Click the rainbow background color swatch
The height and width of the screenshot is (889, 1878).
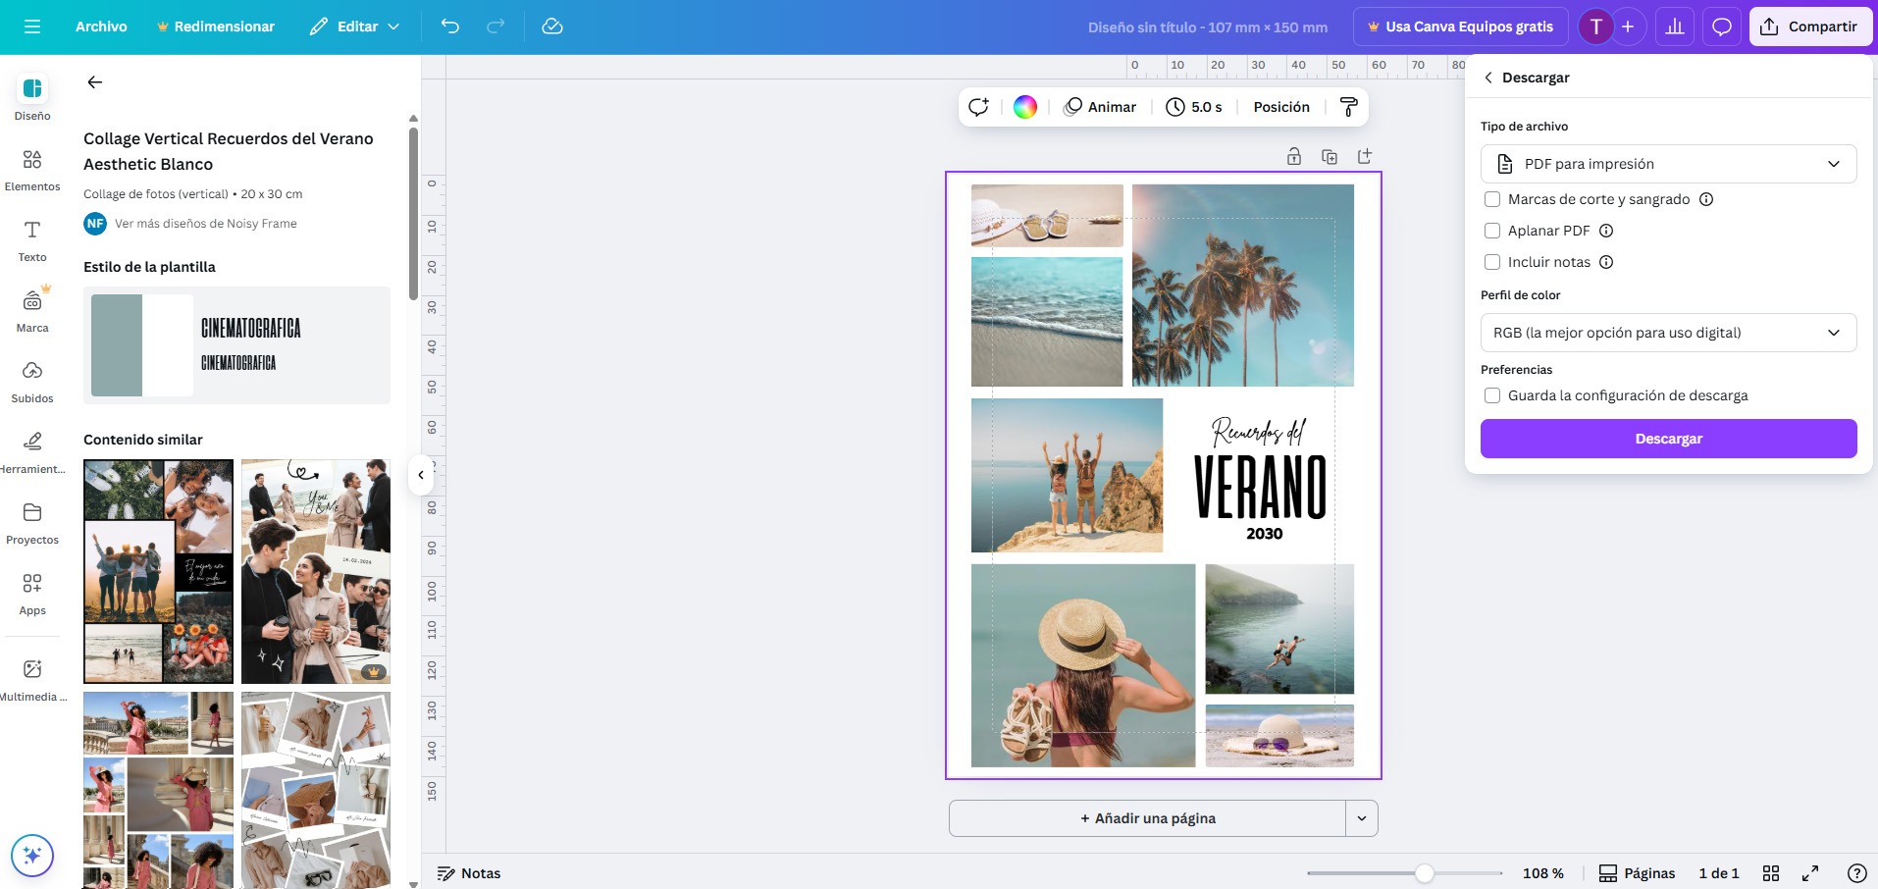(x=1025, y=107)
